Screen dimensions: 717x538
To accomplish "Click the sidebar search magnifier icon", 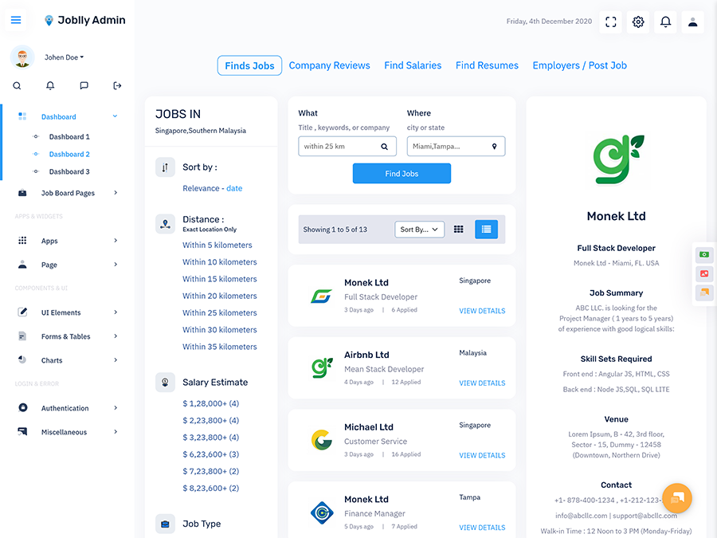I will [x=17, y=85].
